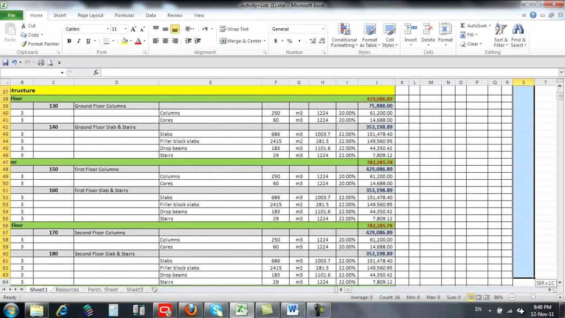Open Conditional Formatting options
Image resolution: width=565 pixels, height=318 pixels.
(x=344, y=35)
